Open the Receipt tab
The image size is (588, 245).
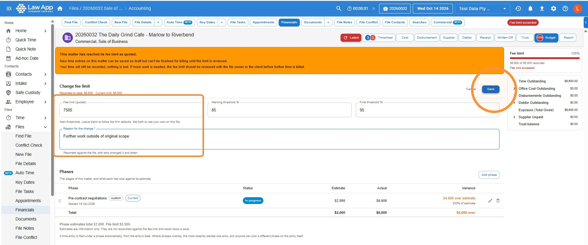coord(485,38)
